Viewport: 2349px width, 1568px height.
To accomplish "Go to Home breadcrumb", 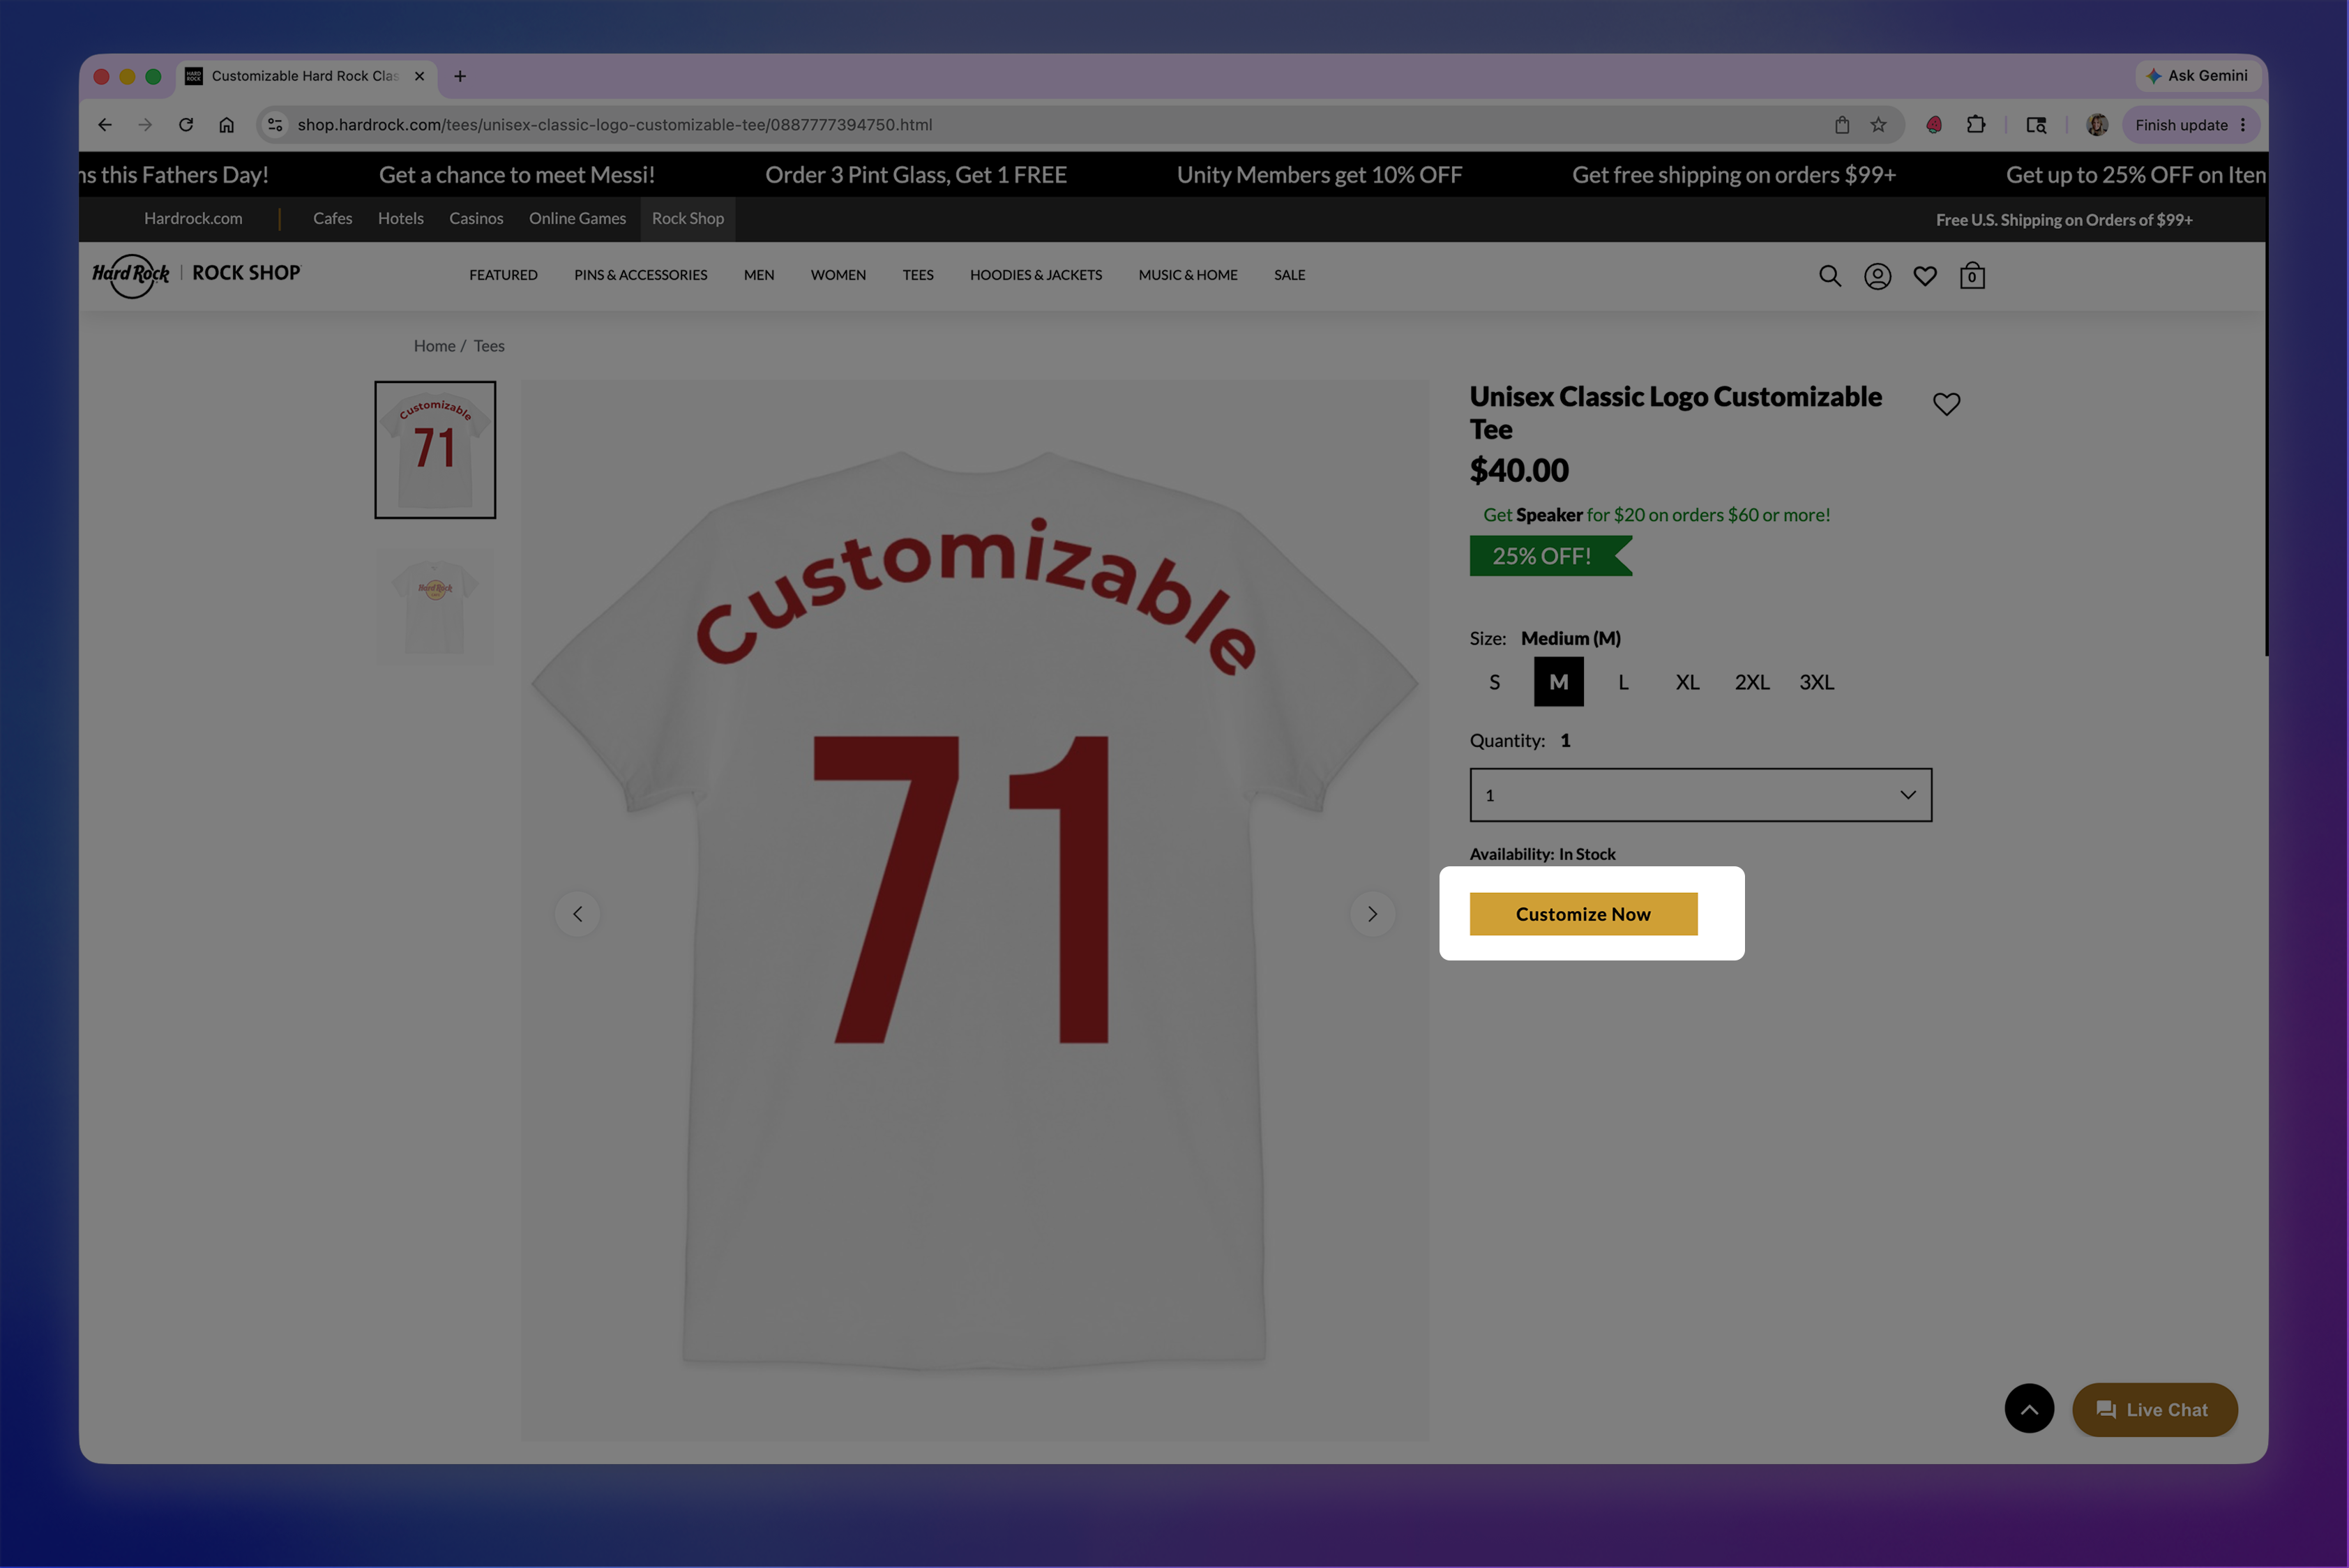I will pos(434,346).
